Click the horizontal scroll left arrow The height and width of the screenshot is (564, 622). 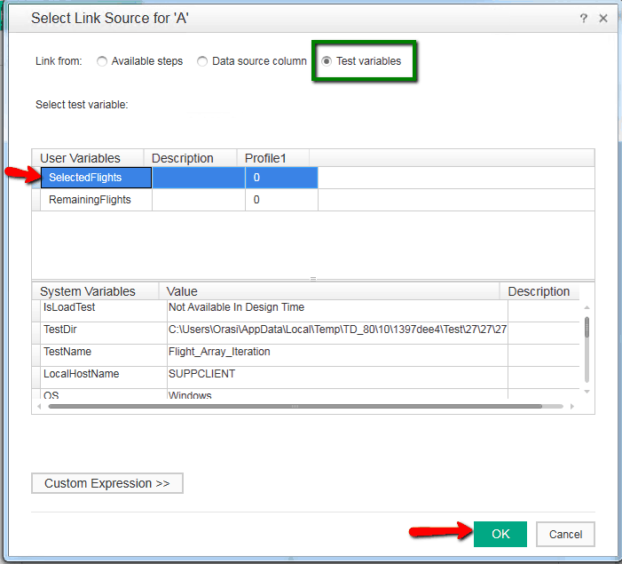(x=39, y=406)
